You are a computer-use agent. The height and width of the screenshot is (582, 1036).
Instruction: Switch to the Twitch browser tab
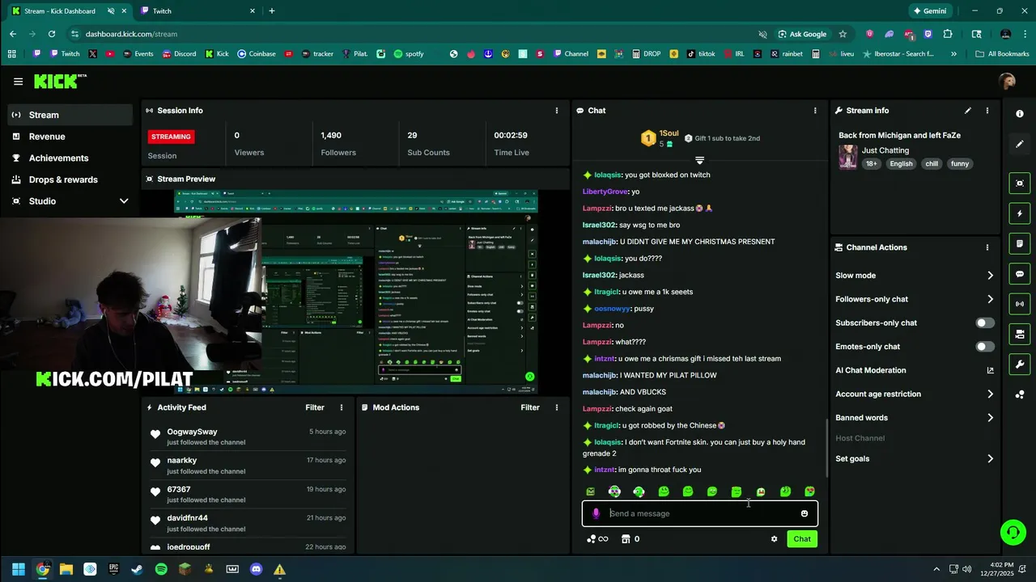(x=197, y=11)
